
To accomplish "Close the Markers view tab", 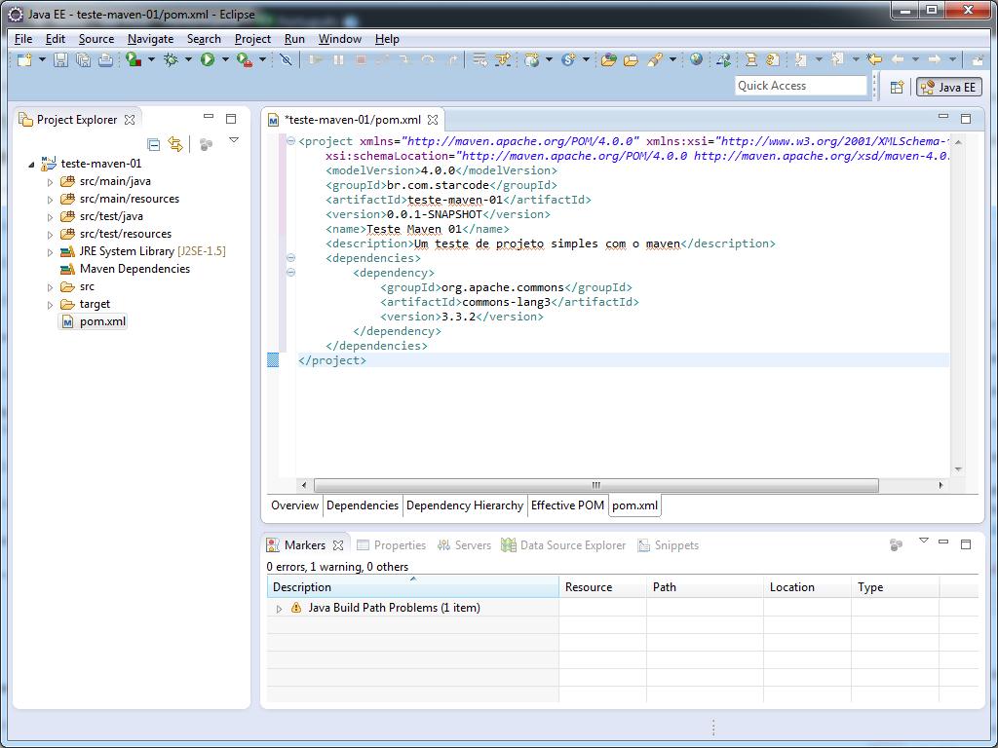I will (338, 545).
